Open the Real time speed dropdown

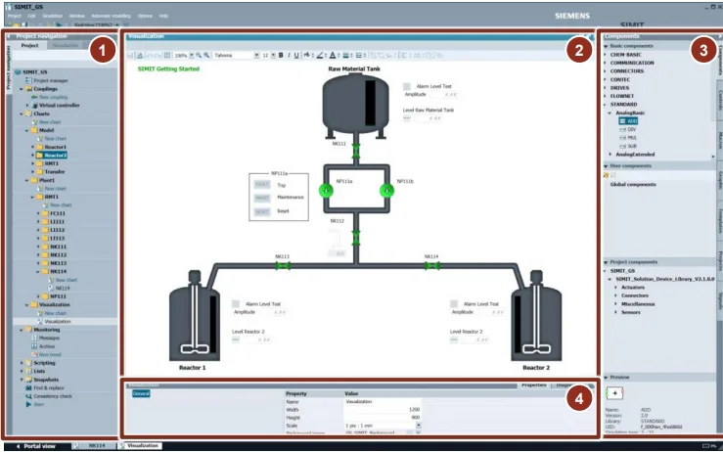[x=117, y=24]
